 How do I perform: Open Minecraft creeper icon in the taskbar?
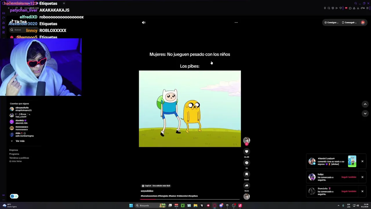183,206
